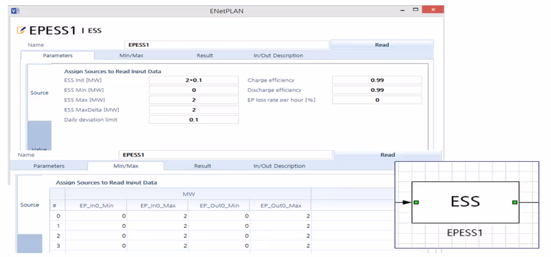Click the ESS Init [MW] value field

[x=193, y=80]
